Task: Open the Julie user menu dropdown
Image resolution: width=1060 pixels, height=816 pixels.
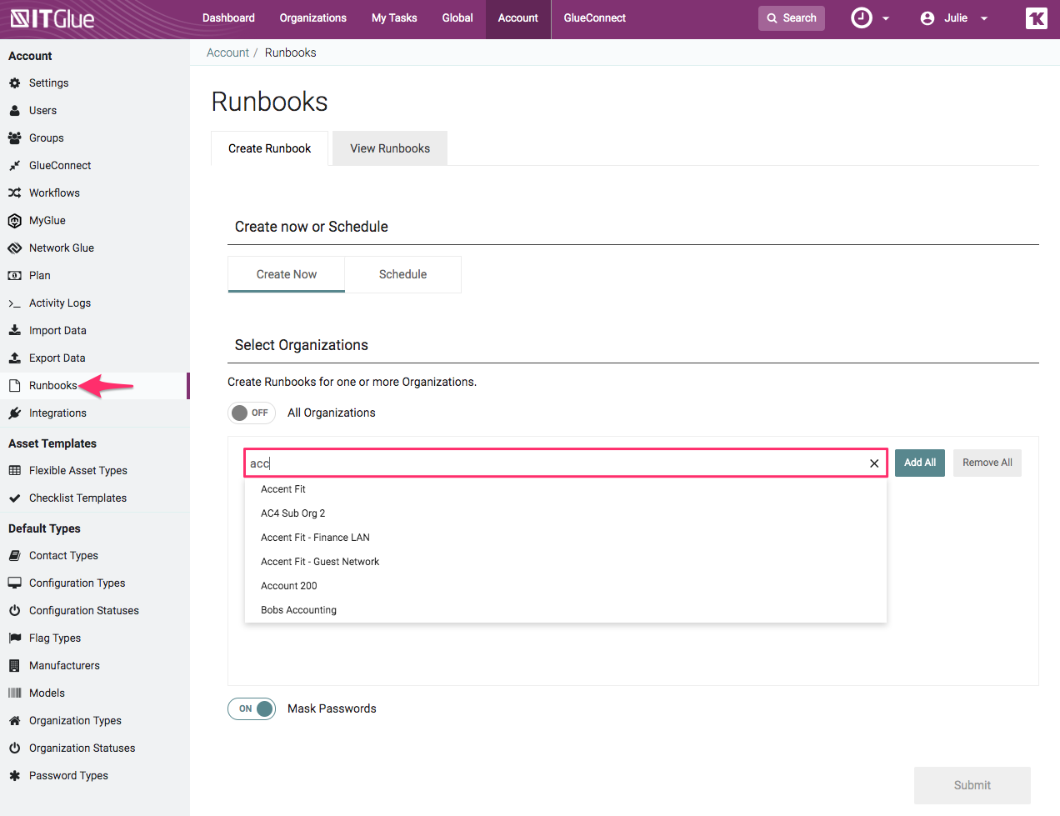Action: 954,18
